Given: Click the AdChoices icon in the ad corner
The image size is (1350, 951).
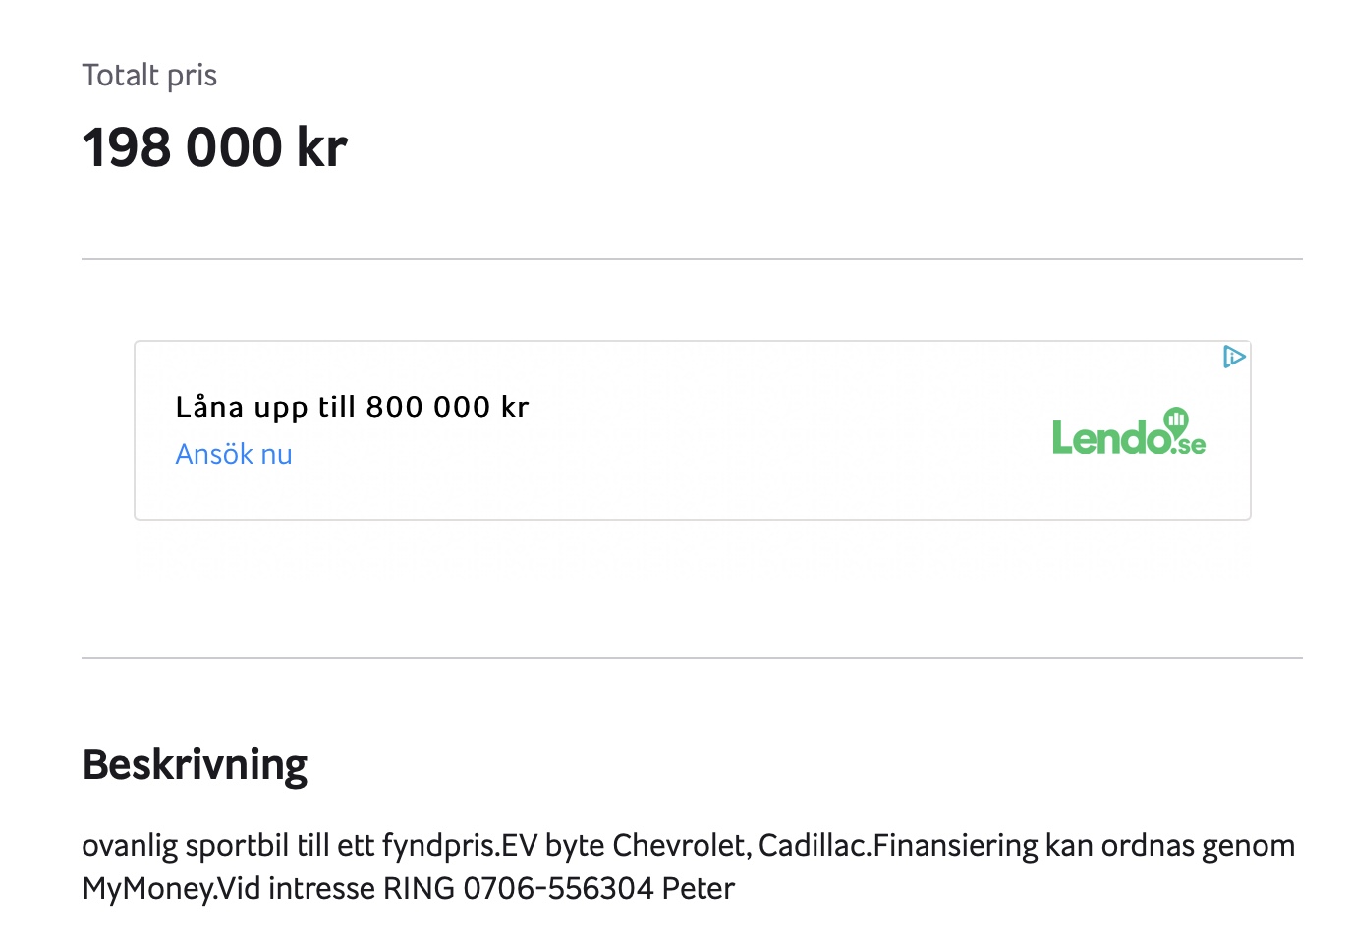Looking at the screenshot, I should 1234,357.
